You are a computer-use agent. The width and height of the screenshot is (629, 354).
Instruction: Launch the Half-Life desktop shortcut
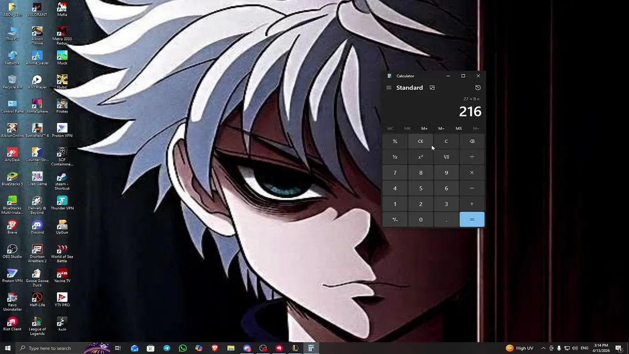(x=37, y=300)
